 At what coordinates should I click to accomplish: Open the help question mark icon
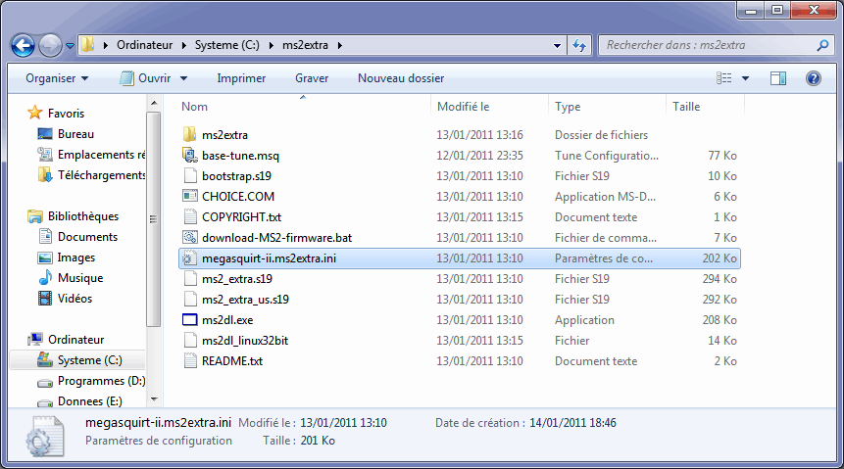click(813, 78)
